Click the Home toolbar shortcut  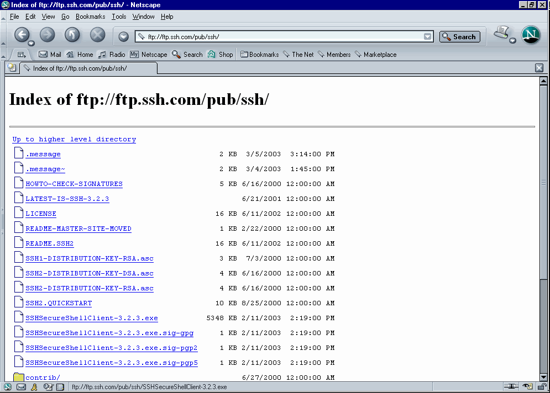[x=80, y=55]
